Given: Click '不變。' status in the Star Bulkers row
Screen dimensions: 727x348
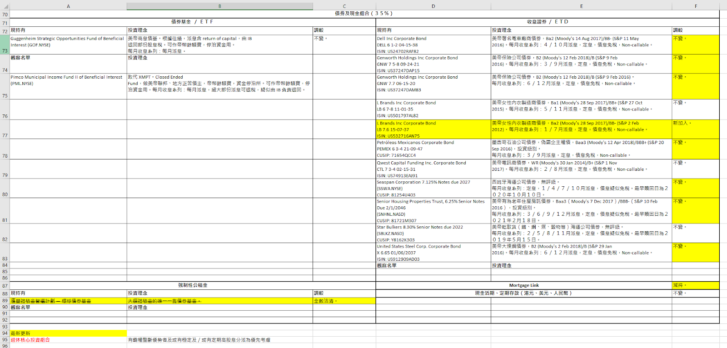Looking at the screenshot, I should 696,233.
